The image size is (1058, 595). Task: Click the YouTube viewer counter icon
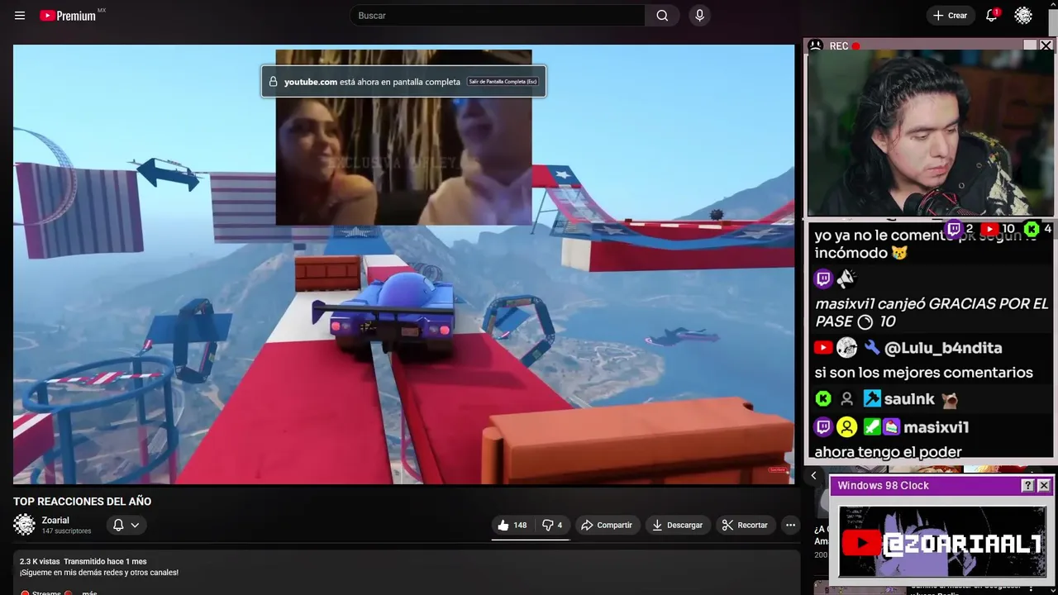point(989,229)
